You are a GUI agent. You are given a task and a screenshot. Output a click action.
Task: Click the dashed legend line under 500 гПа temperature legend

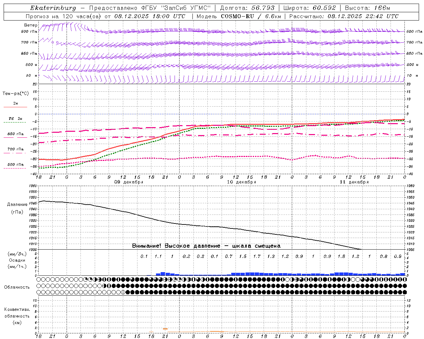(15, 169)
